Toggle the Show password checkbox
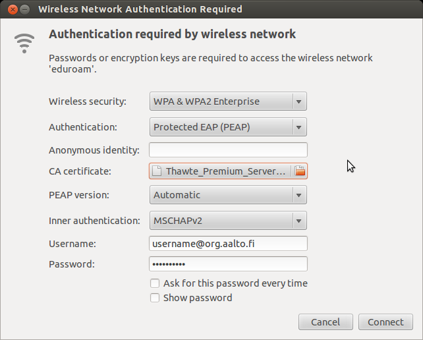This screenshot has width=423, height=340. pyautogui.click(x=155, y=298)
